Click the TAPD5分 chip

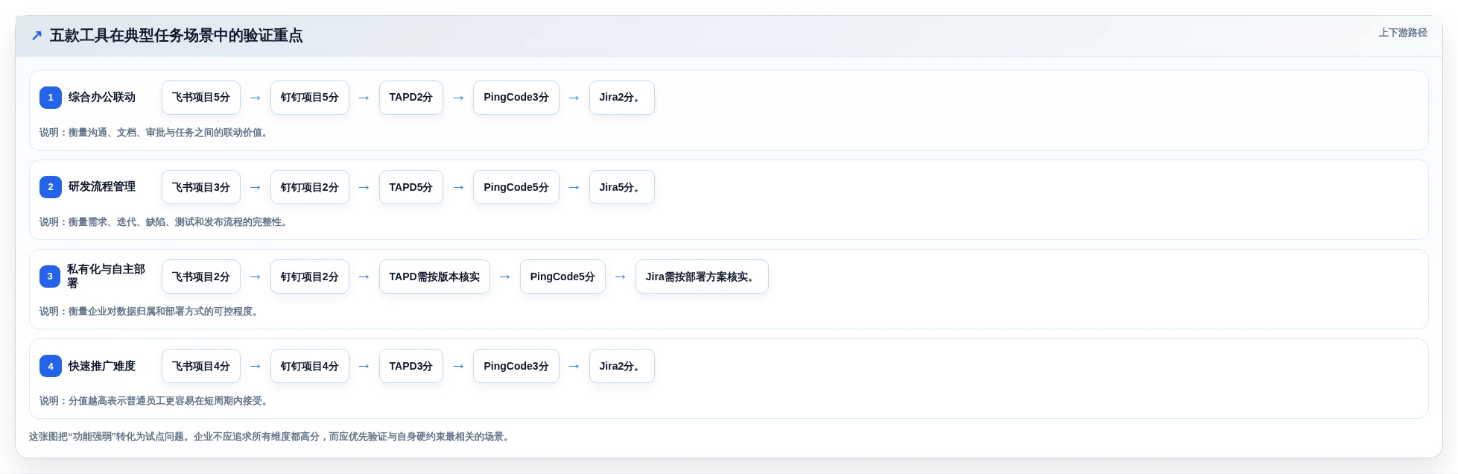coord(411,187)
